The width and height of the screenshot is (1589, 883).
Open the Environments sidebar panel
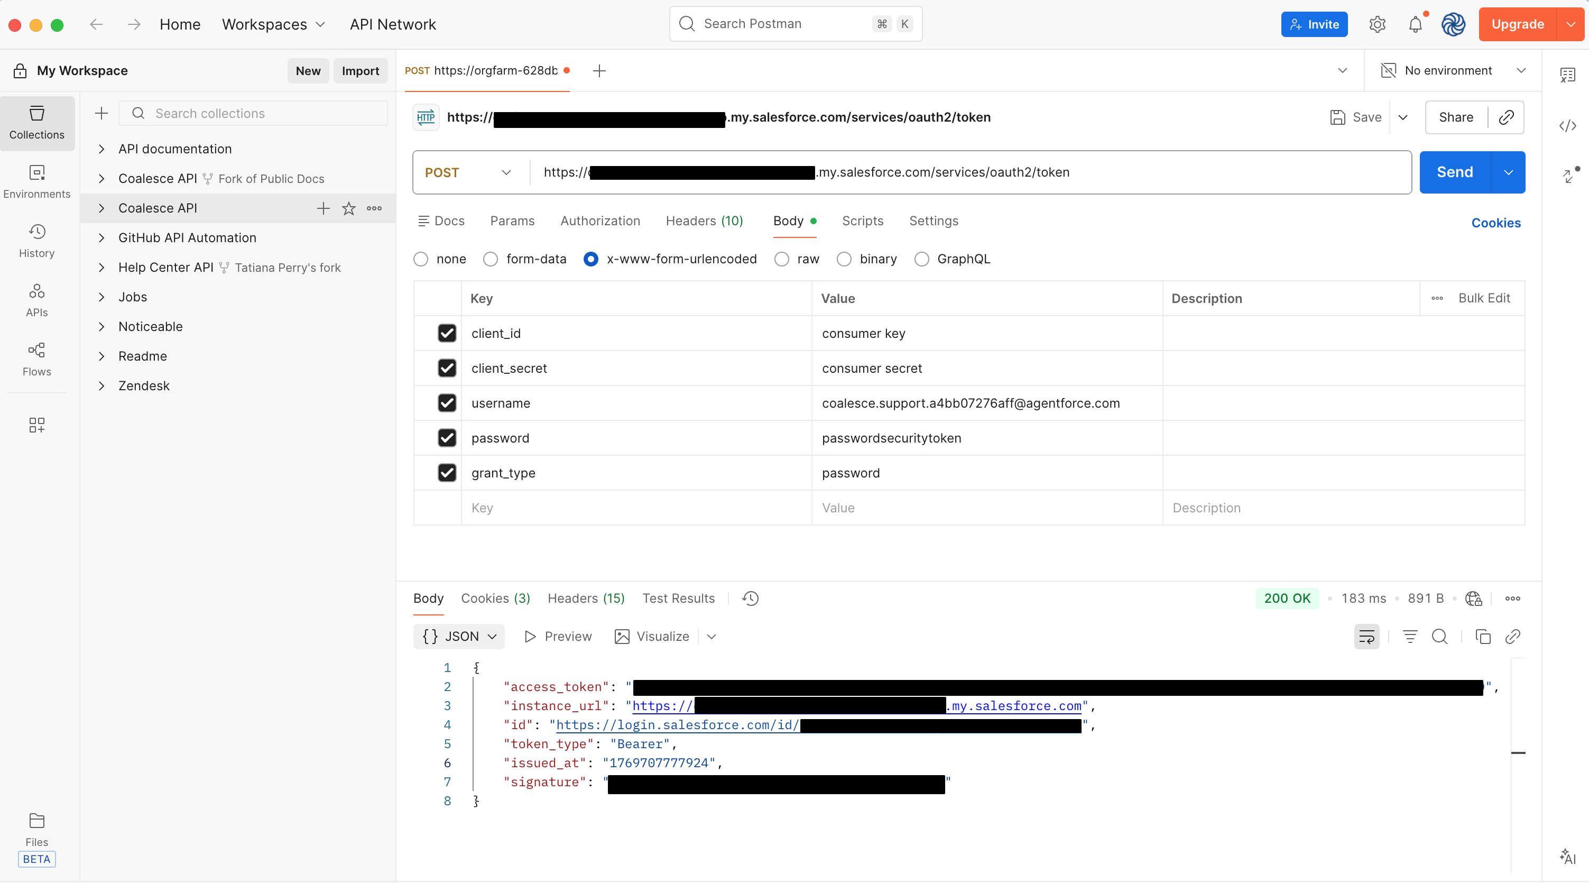pos(36,181)
